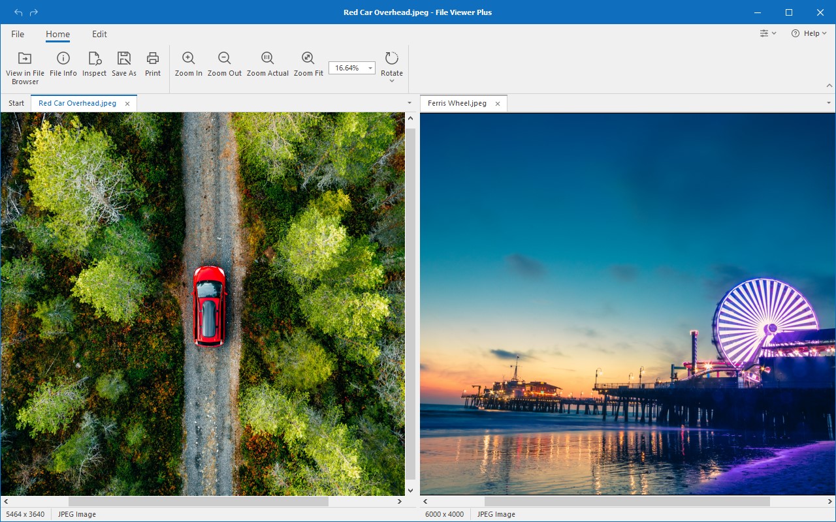Close the Ferris Wheel.jpeg tab
The image size is (836, 522).
pyautogui.click(x=498, y=104)
